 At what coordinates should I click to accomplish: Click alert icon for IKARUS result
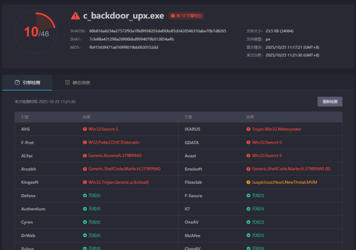248,129
